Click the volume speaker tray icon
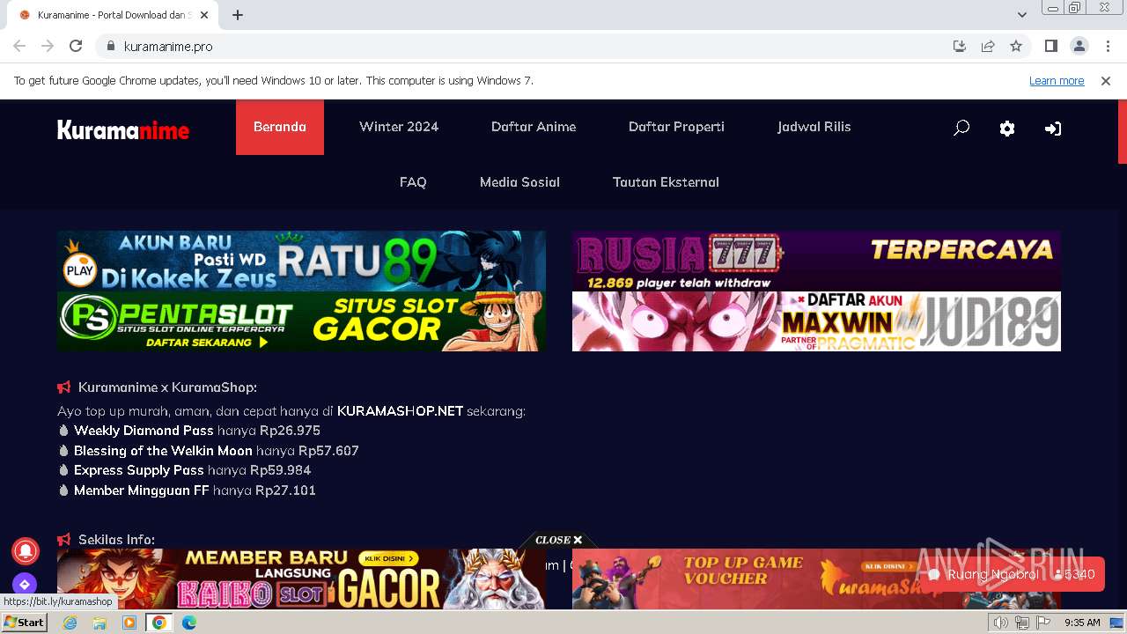The width and height of the screenshot is (1127, 634). tap(1001, 623)
